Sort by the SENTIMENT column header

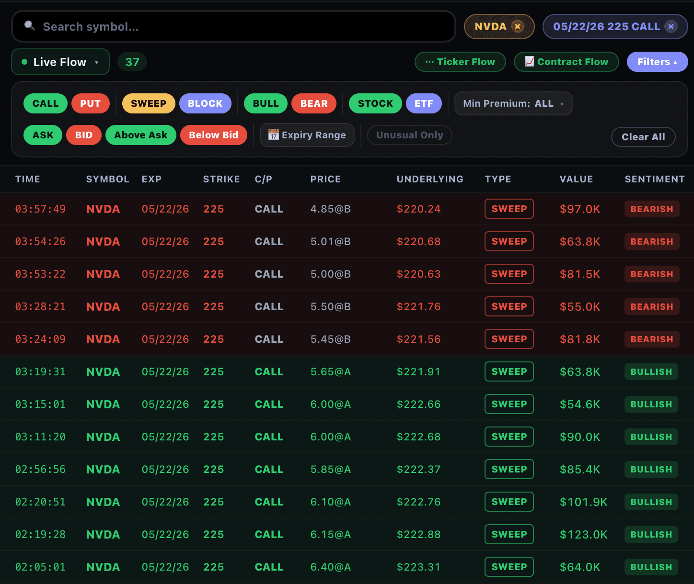tap(655, 179)
